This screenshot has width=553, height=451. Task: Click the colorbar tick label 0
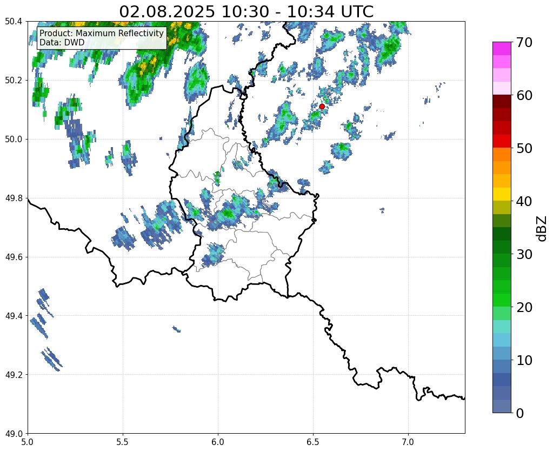(520, 413)
